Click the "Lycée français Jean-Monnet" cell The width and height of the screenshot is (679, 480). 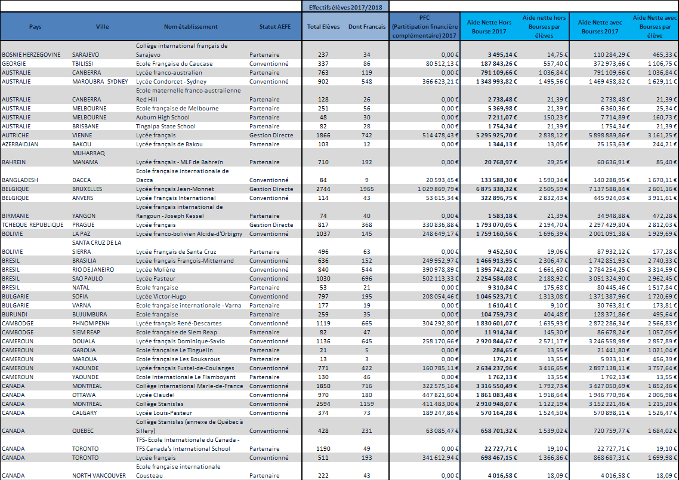pyautogui.click(x=175, y=189)
